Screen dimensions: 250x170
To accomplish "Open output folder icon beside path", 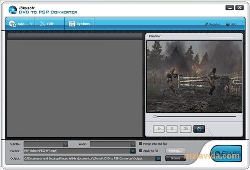I will point(158,159).
